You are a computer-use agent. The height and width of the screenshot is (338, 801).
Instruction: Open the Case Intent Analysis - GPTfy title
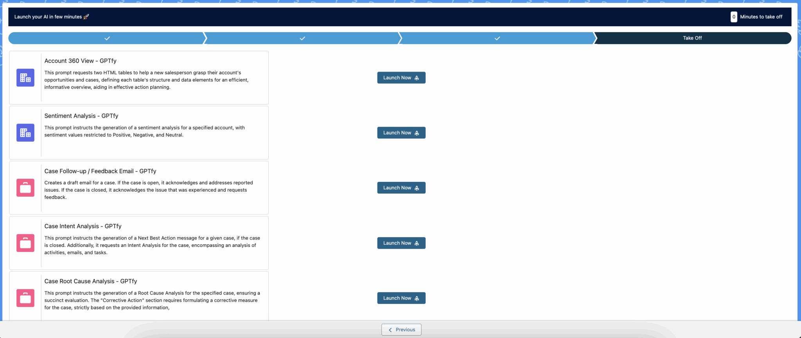pyautogui.click(x=83, y=227)
